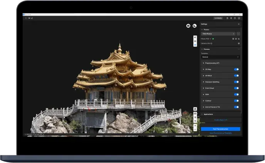Click the last Photo POS action icon
This screenshot has height=163, width=265.
click(x=239, y=39)
